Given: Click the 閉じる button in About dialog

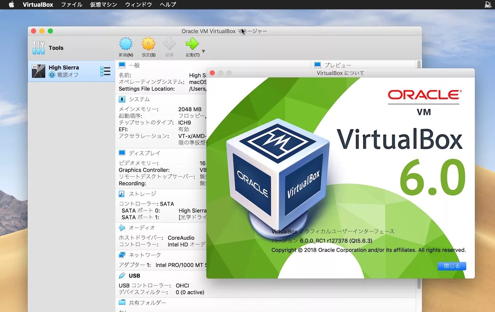Looking at the screenshot, I should (452, 266).
